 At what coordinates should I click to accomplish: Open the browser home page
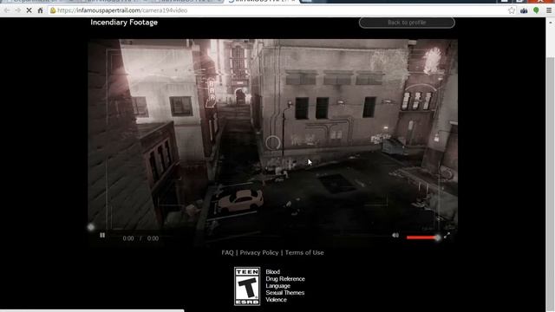[41, 10]
